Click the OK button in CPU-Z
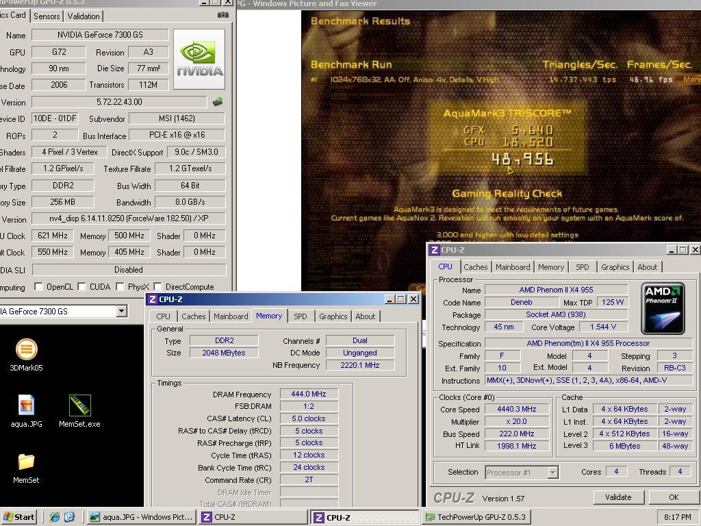Image resolution: width=701 pixels, height=526 pixels. click(674, 497)
